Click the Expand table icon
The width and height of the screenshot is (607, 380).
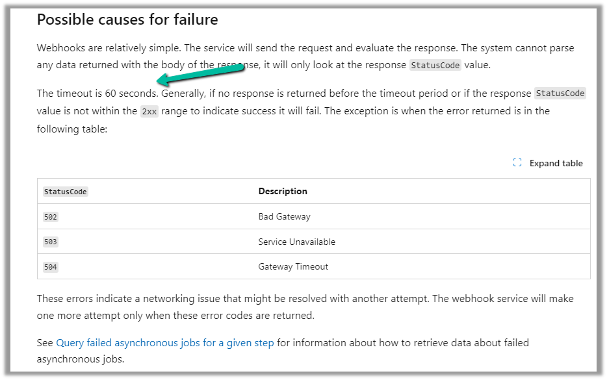(517, 163)
